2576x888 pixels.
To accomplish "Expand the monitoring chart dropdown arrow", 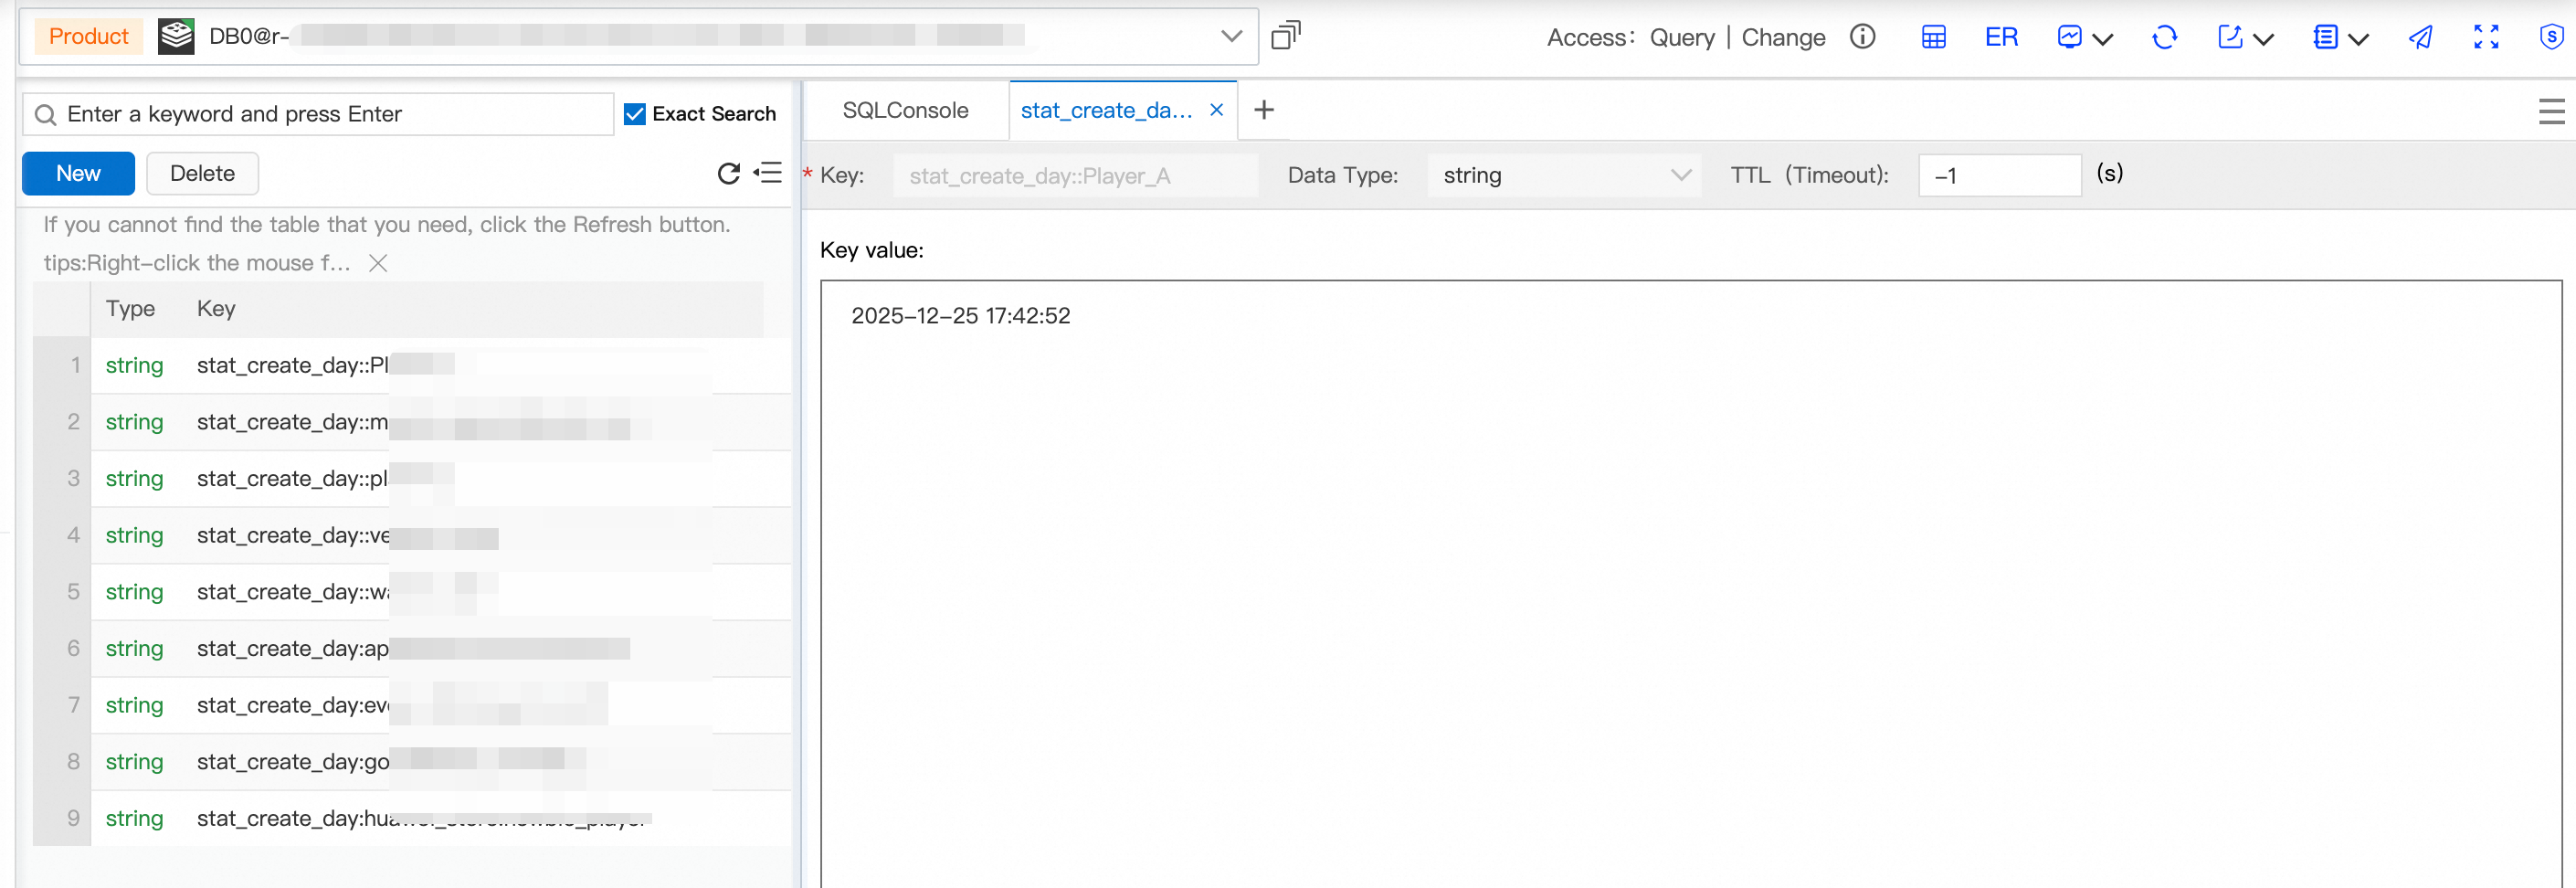I will (2102, 39).
